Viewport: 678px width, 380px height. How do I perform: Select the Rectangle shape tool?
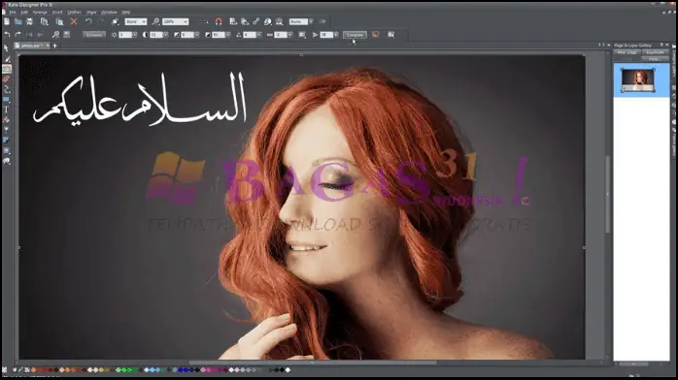click(7, 100)
